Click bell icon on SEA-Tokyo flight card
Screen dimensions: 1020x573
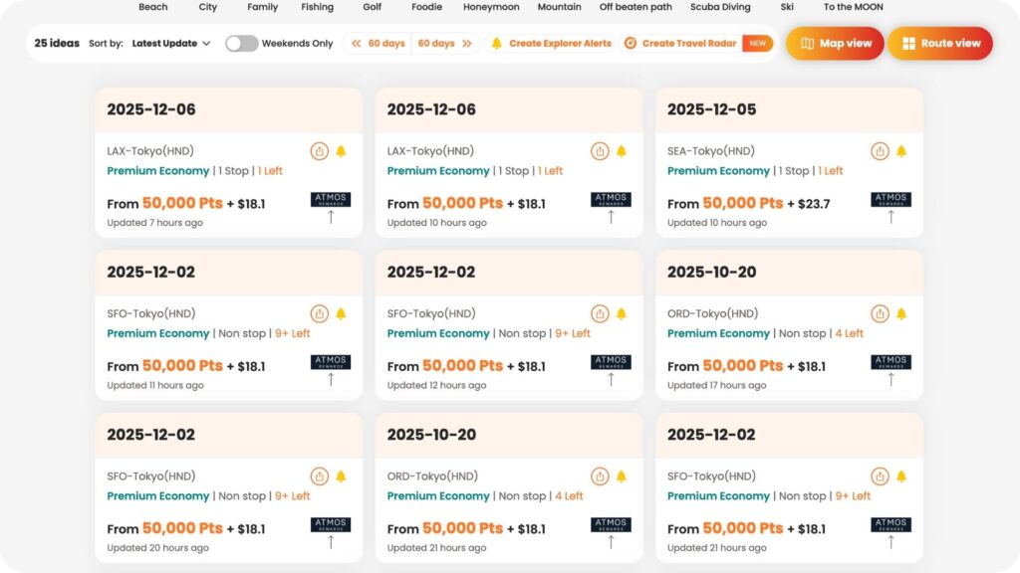pos(901,151)
